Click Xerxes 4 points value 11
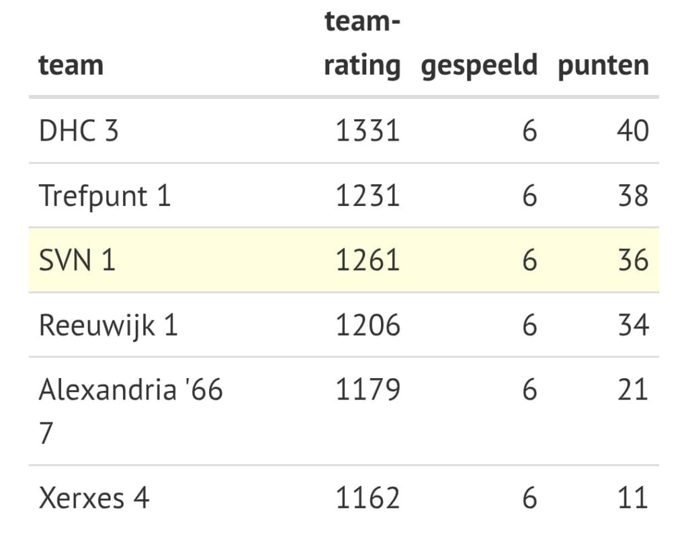The image size is (688, 549). pos(632,499)
